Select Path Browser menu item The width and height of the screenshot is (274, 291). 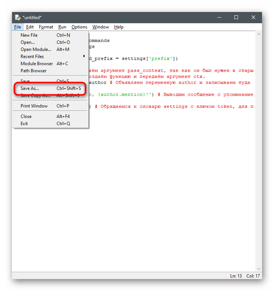pos(34,71)
